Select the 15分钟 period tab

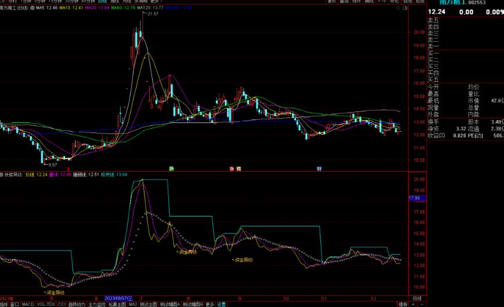(x=55, y=1)
